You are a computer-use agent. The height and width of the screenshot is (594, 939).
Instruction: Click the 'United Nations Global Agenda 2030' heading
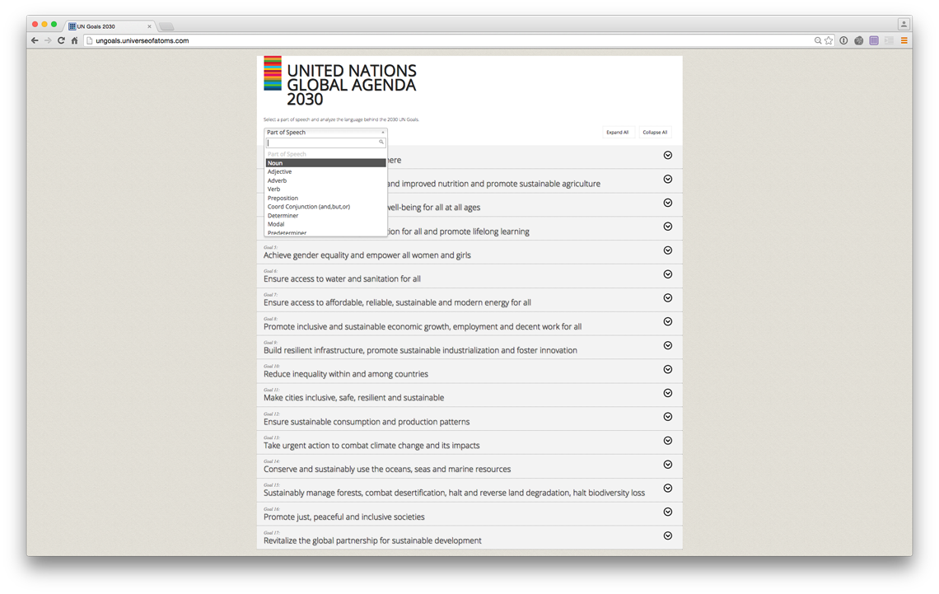click(x=352, y=85)
